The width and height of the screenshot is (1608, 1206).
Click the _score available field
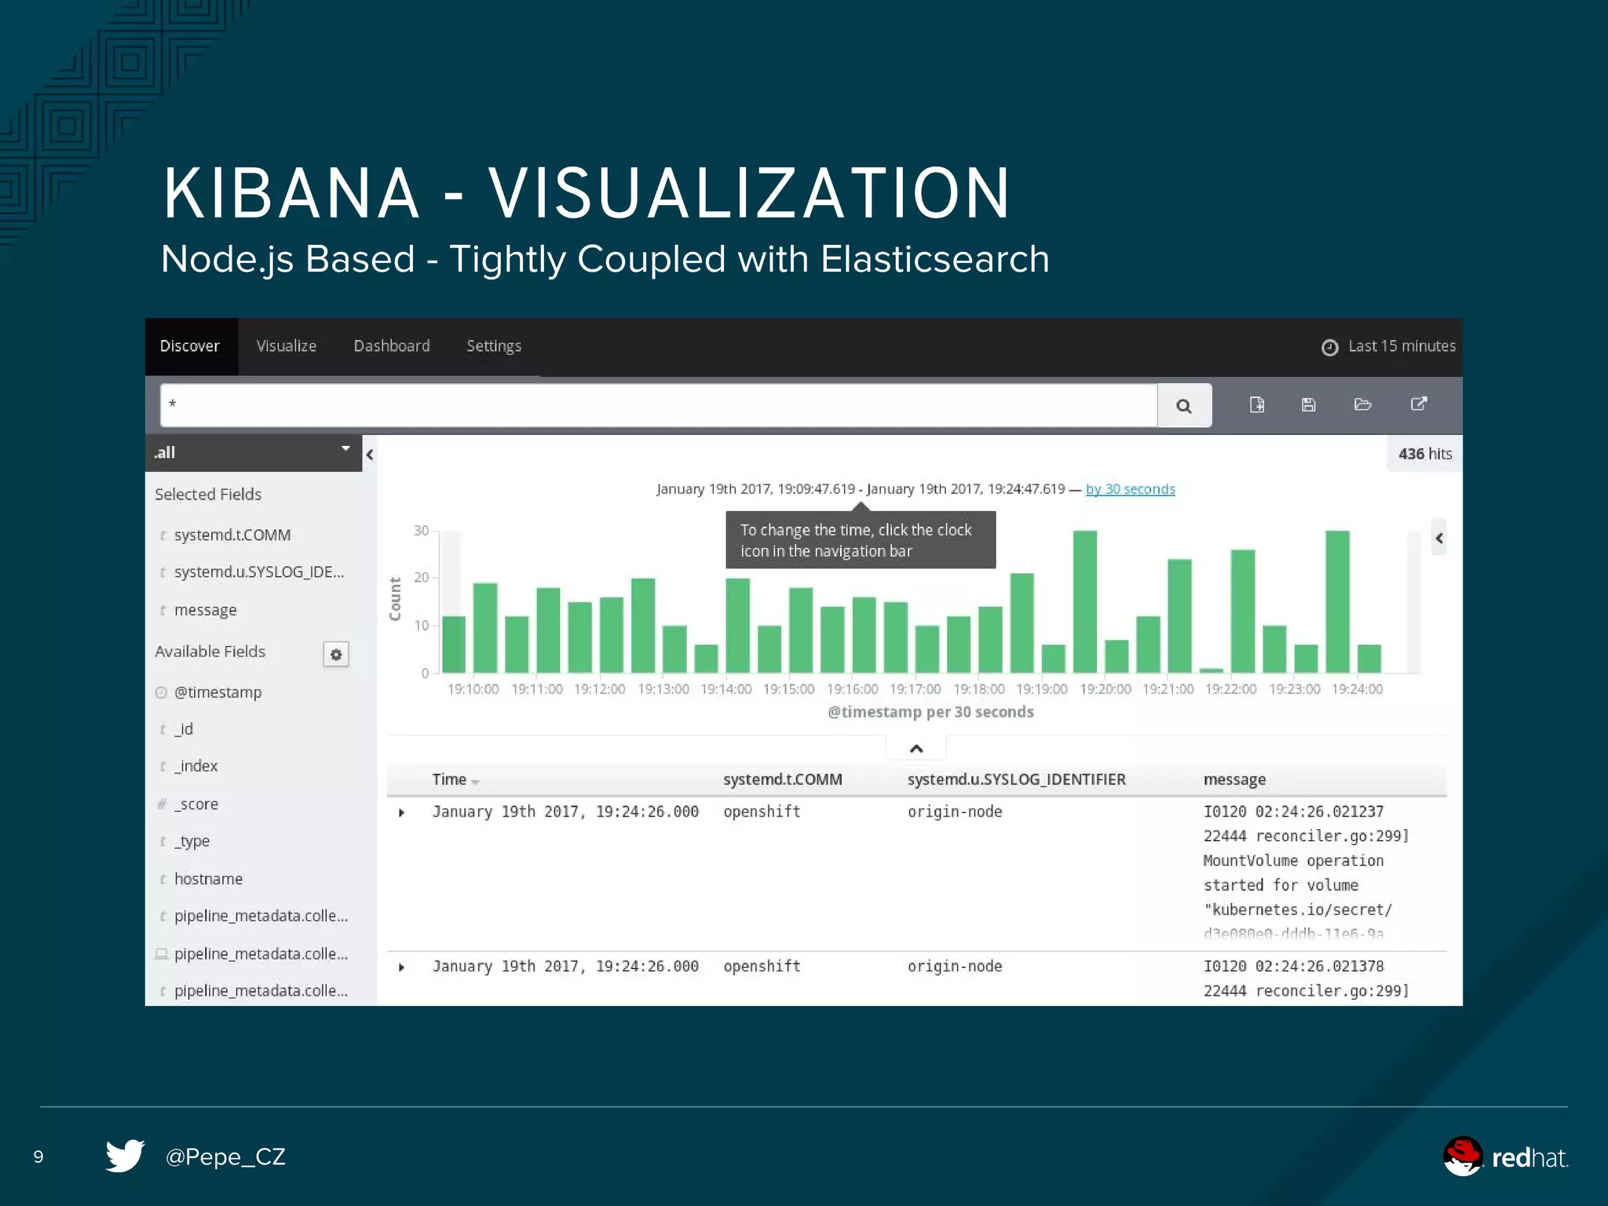pos(196,804)
